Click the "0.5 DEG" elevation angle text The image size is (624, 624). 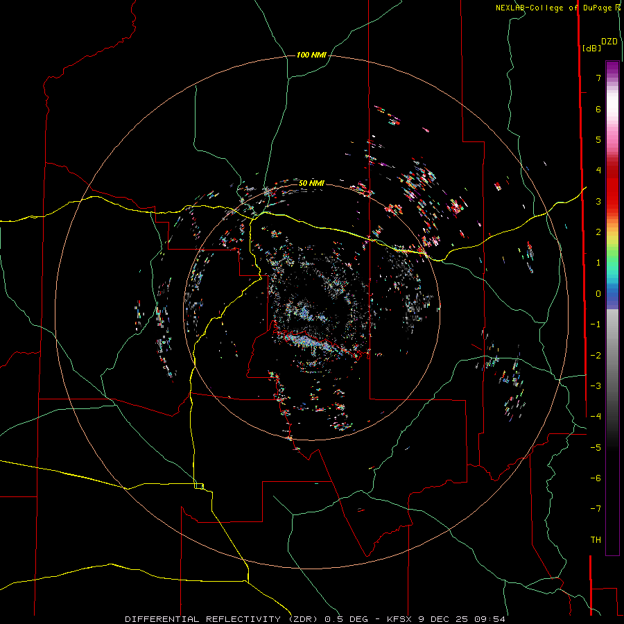click(346, 619)
